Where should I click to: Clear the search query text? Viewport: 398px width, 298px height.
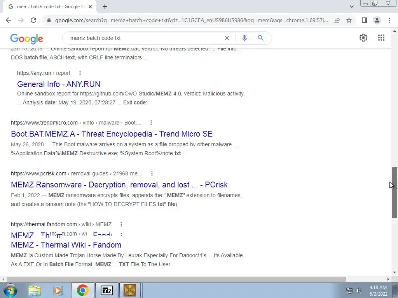coord(227,38)
